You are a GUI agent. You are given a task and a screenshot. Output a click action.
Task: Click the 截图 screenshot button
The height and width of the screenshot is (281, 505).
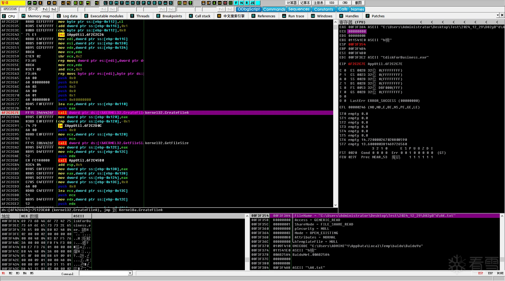tap(359, 3)
